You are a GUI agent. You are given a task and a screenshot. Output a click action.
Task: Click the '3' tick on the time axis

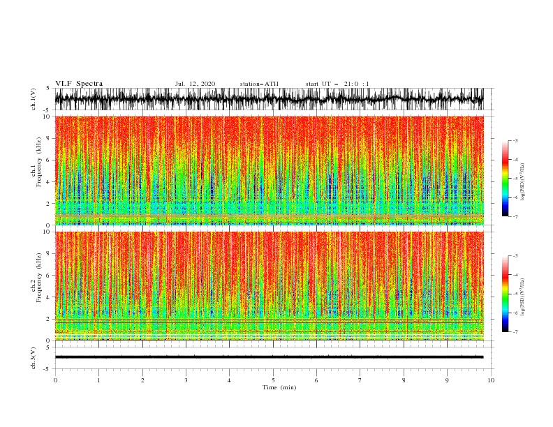pyautogui.click(x=186, y=380)
